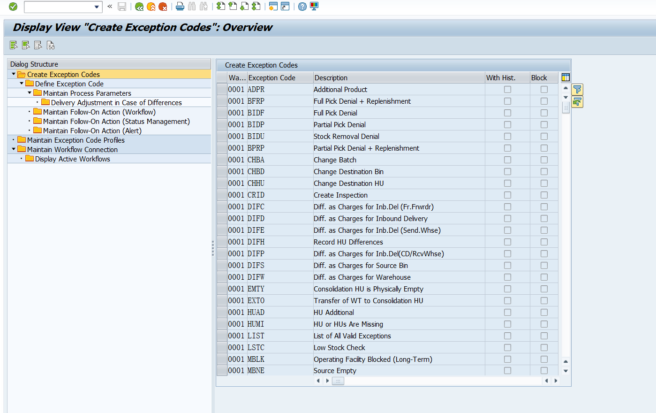Click the Find binoculars icon
Screen dimensions: 656x413
tap(191, 7)
